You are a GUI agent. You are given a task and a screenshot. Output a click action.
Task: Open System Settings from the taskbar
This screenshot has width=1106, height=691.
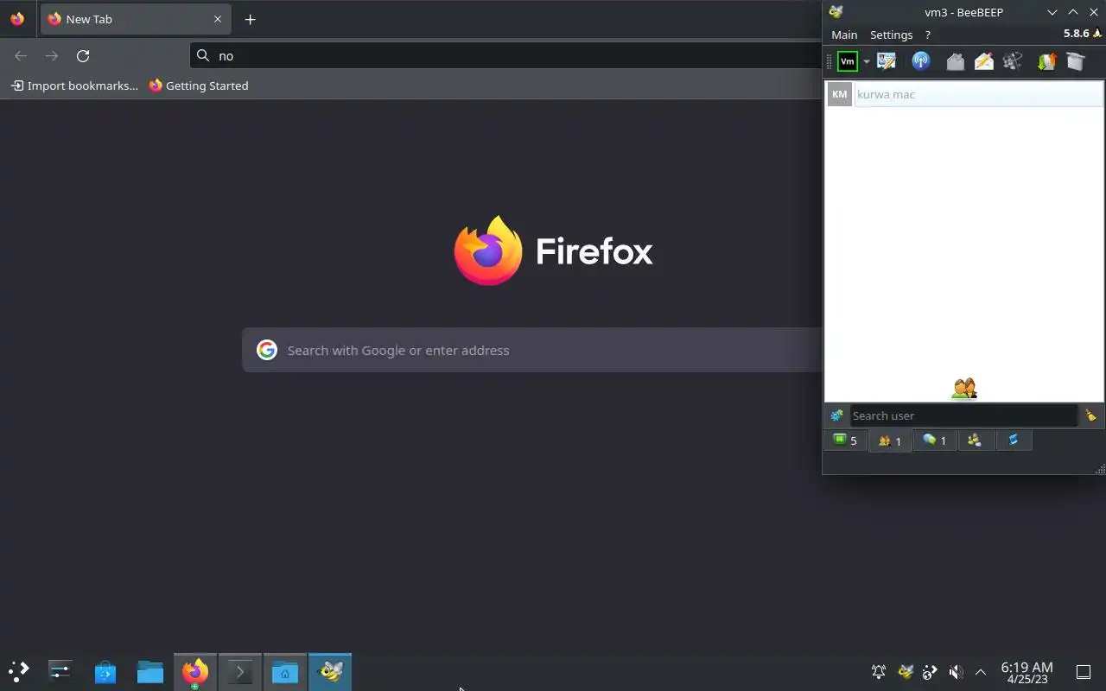tap(60, 671)
